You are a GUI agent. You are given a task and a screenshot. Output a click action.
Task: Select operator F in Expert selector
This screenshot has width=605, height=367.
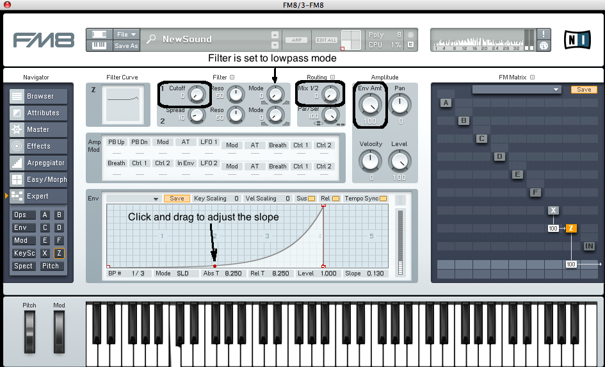tap(59, 240)
